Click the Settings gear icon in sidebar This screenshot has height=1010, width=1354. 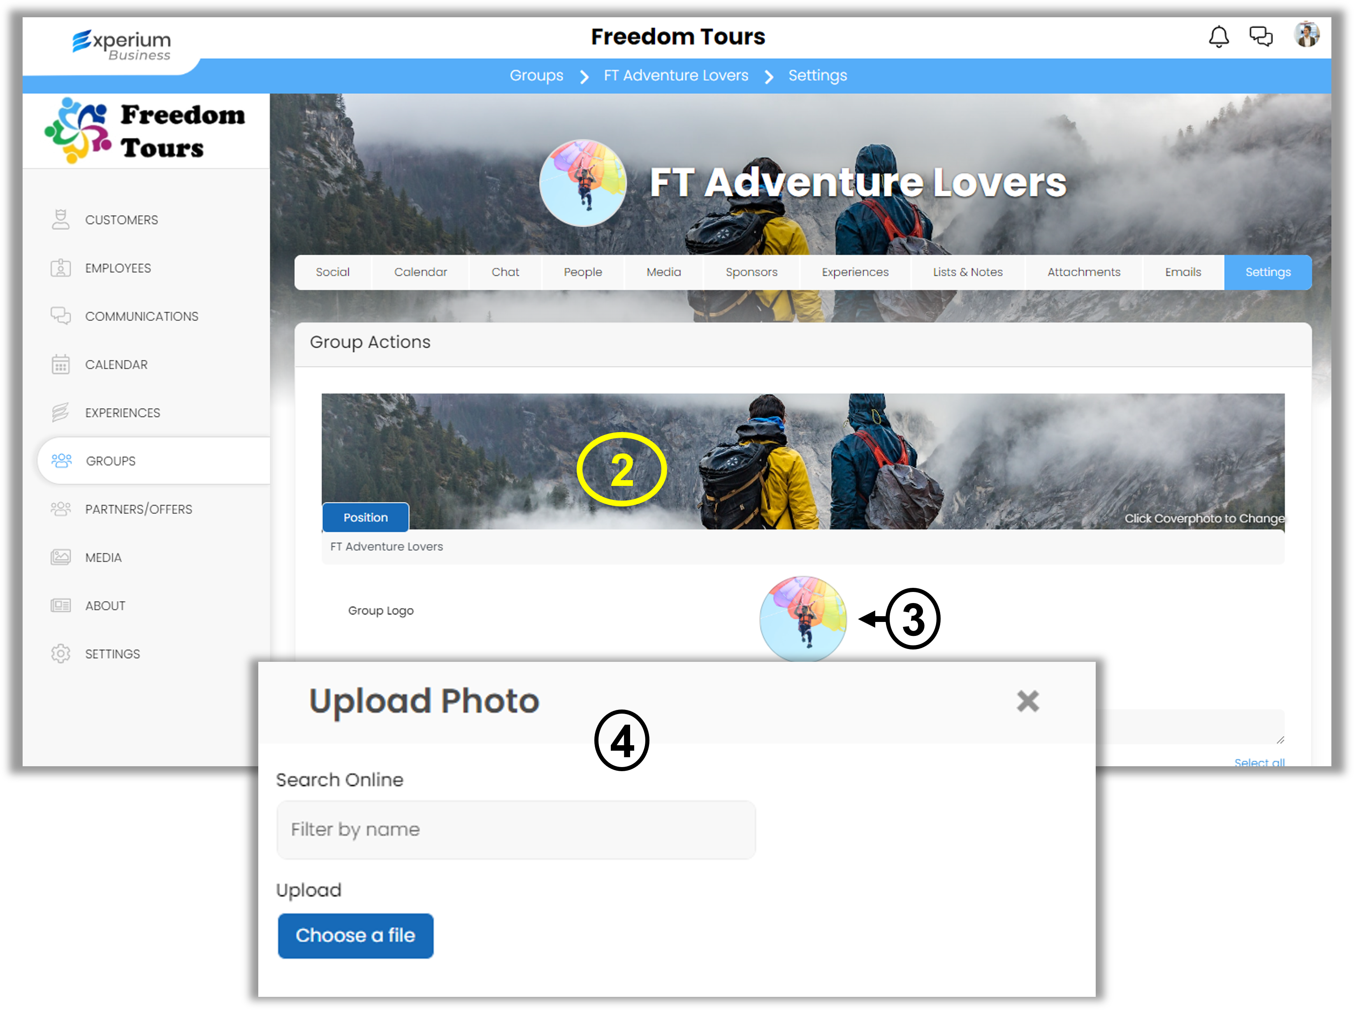[x=60, y=654]
